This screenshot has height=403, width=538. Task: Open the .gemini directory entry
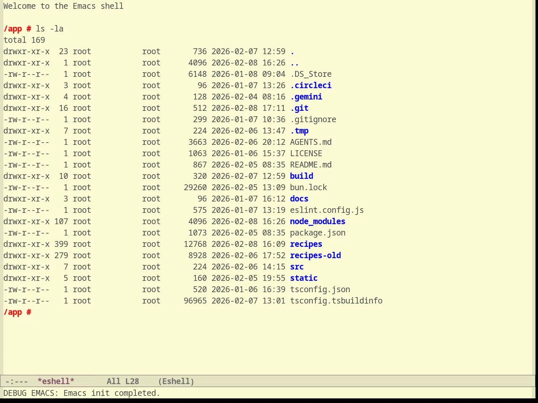pos(306,97)
